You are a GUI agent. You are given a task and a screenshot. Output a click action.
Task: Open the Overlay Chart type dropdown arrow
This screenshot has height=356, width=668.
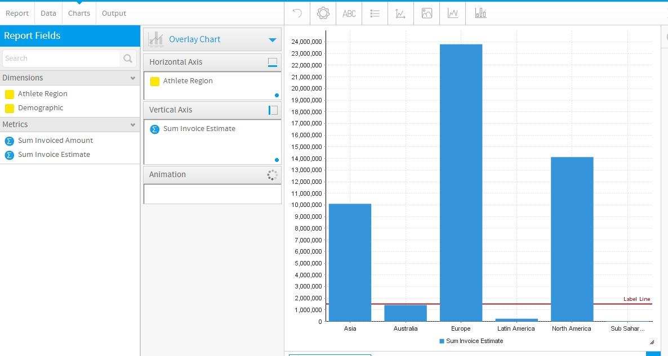coord(273,39)
